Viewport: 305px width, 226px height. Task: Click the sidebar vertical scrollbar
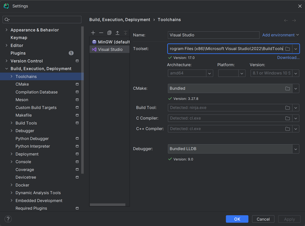point(83,100)
